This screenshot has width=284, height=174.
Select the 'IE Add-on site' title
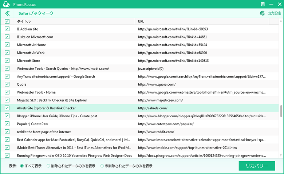[27, 29]
